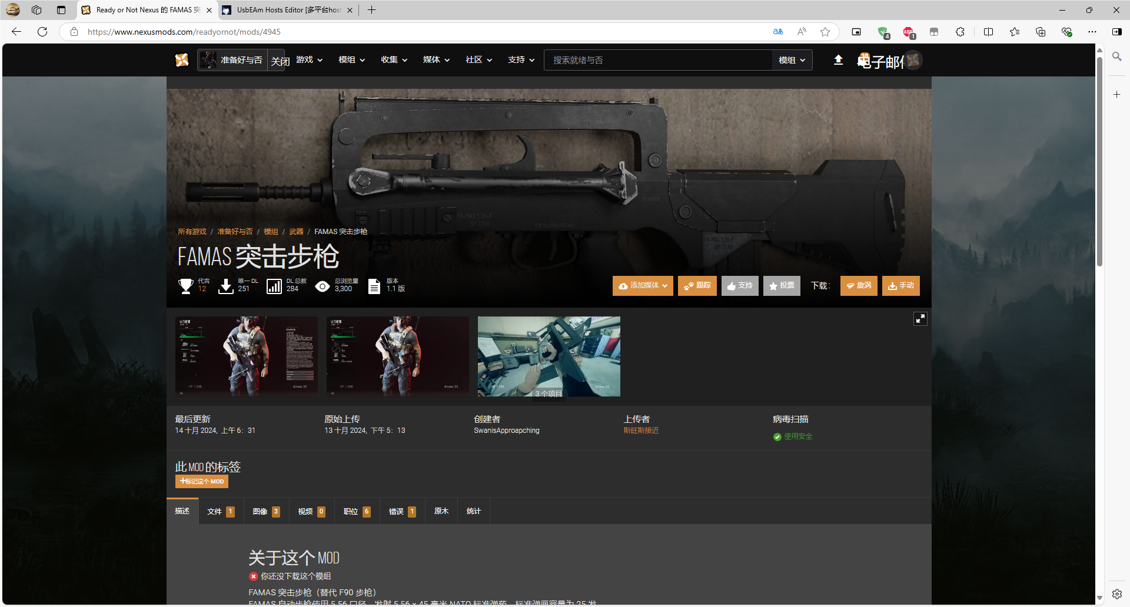Image resolution: width=1130 pixels, height=607 pixels.
Task: Open the 添加媒体 dropdown button
Action: [x=643, y=286]
